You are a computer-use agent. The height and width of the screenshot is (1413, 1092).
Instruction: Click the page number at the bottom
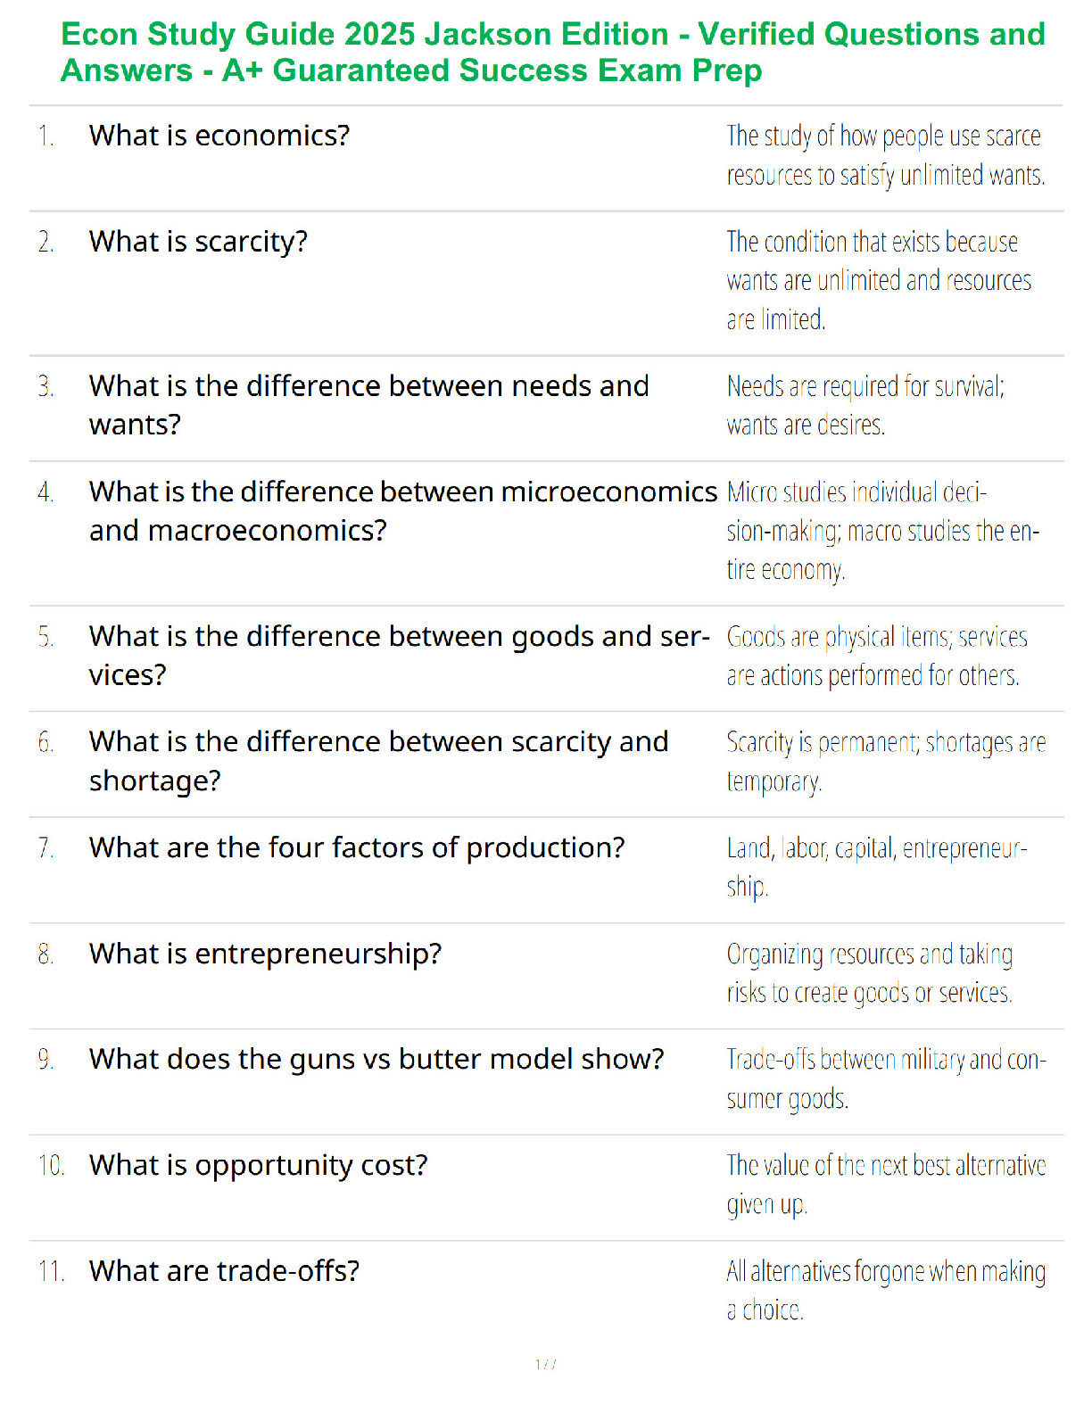pos(546,1364)
